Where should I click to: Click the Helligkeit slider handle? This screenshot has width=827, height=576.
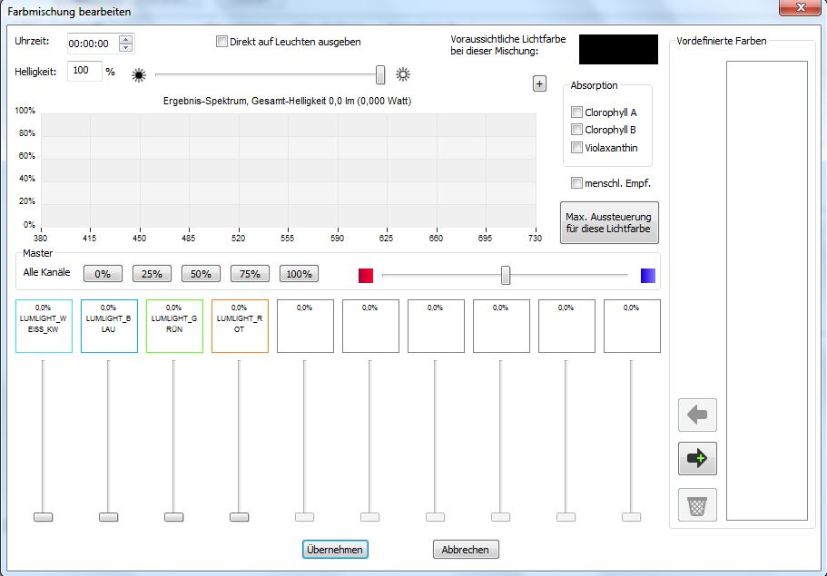[x=380, y=74]
